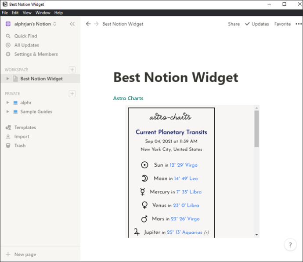This screenshot has width=303, height=262.
Task: Open the Edit menu
Action: coord(15,13)
